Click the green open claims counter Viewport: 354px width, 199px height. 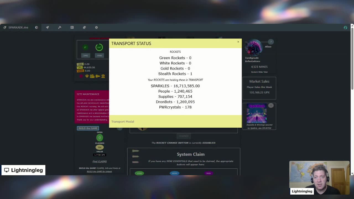click(100, 138)
